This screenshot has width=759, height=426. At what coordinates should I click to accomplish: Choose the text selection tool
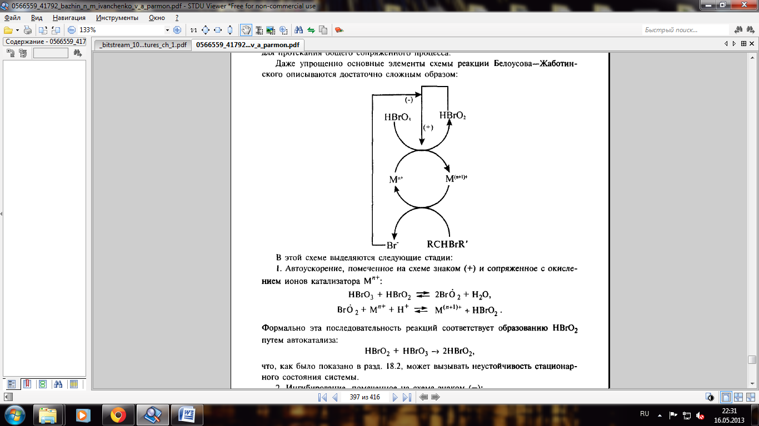[259, 30]
